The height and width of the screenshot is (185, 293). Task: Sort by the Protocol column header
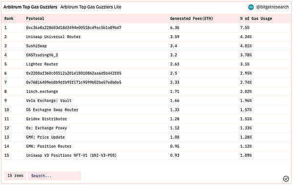coord(35,19)
